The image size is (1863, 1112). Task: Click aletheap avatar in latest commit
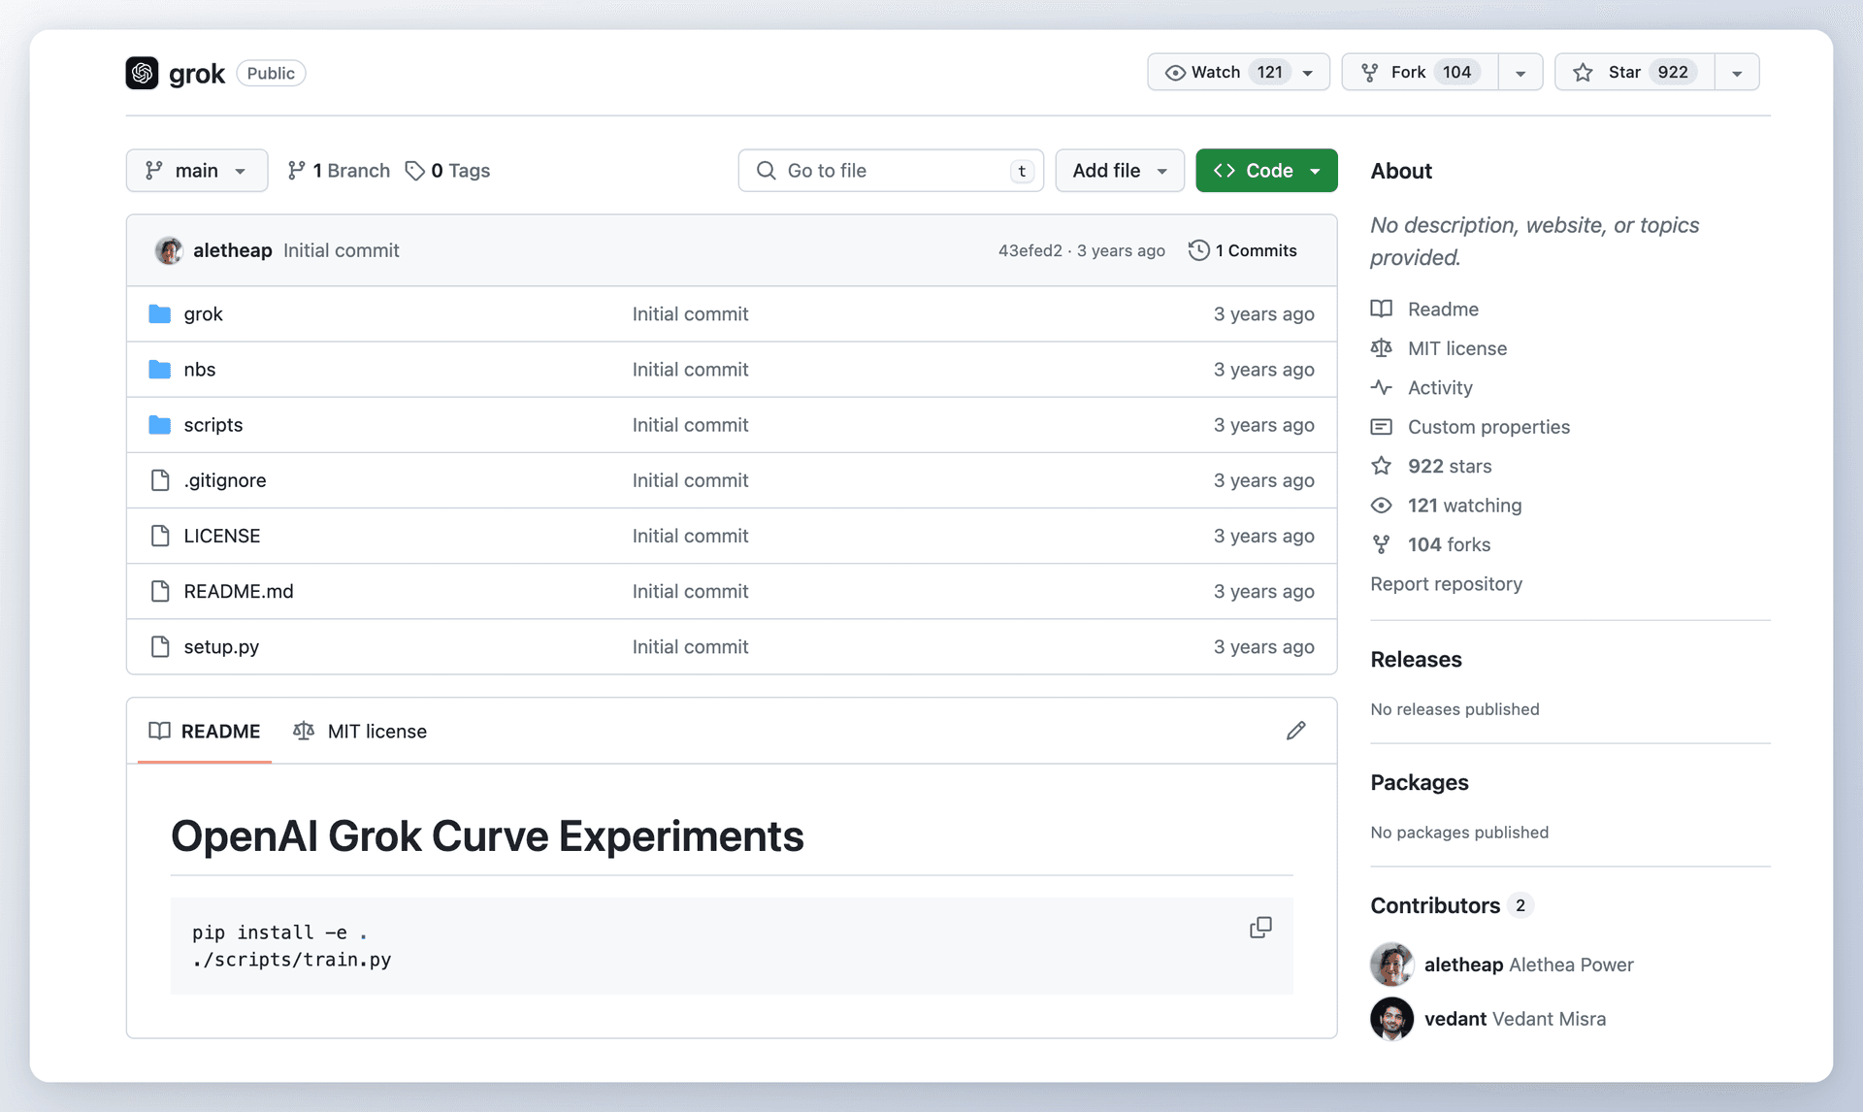click(169, 250)
